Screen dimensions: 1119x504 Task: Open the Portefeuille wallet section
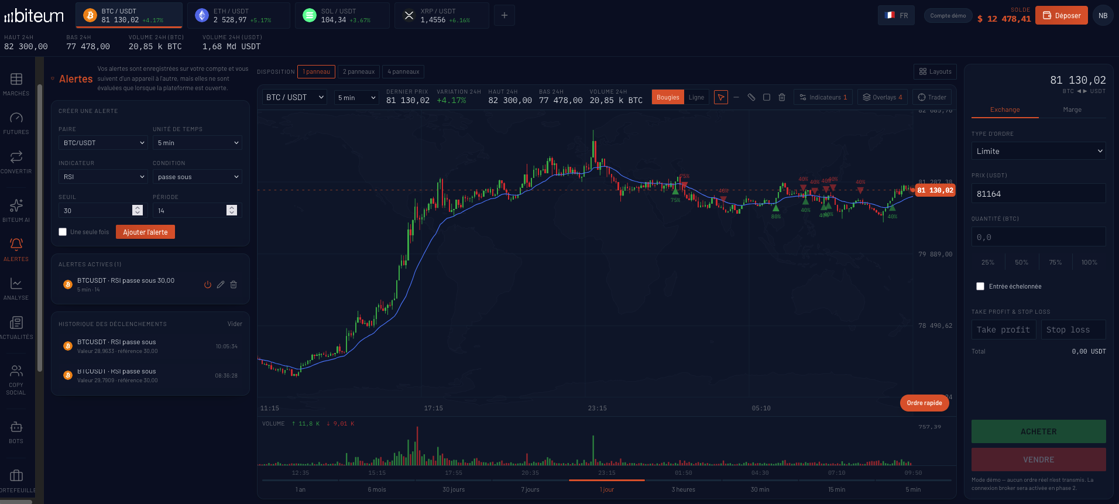tap(16, 481)
